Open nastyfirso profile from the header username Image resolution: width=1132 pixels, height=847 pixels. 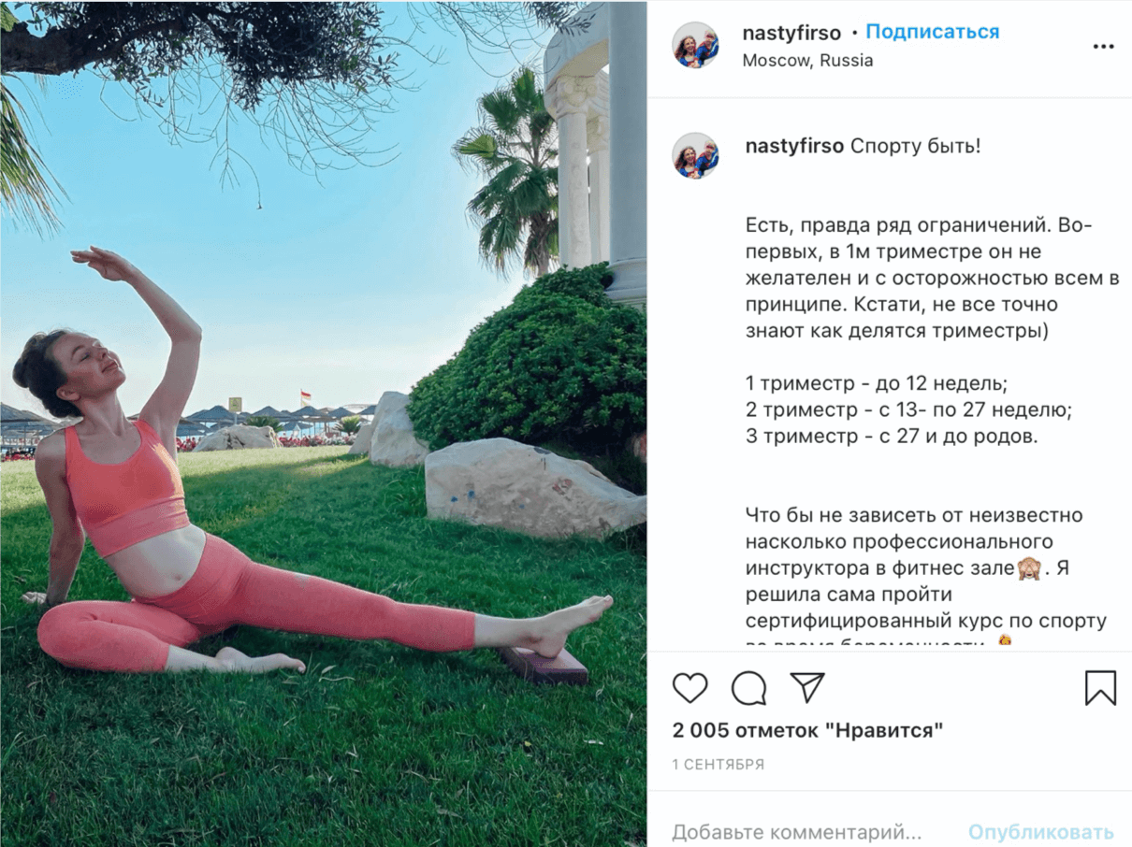click(791, 33)
